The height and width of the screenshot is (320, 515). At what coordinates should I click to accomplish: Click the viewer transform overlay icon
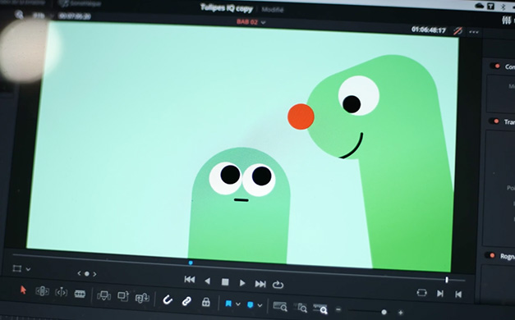click(16, 268)
